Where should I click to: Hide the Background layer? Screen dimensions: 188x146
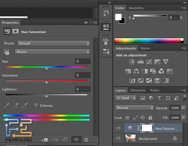118,138
